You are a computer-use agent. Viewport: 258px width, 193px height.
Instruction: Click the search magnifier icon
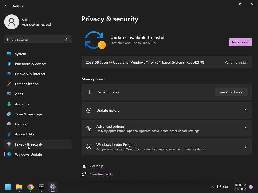67,39
